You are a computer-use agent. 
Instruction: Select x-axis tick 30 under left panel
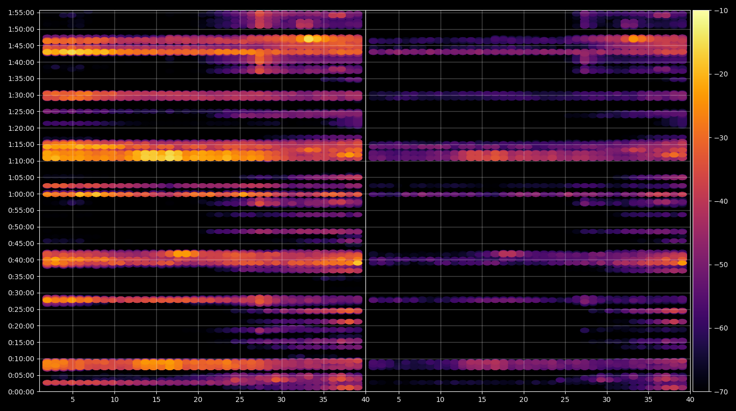coord(281,400)
